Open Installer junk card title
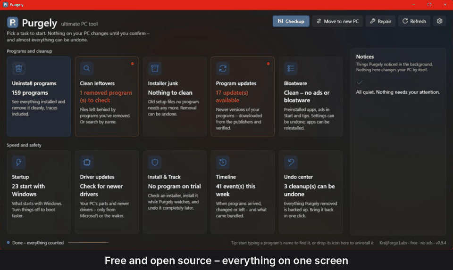Image resolution: width=453 pixels, height=270 pixels. (163, 83)
